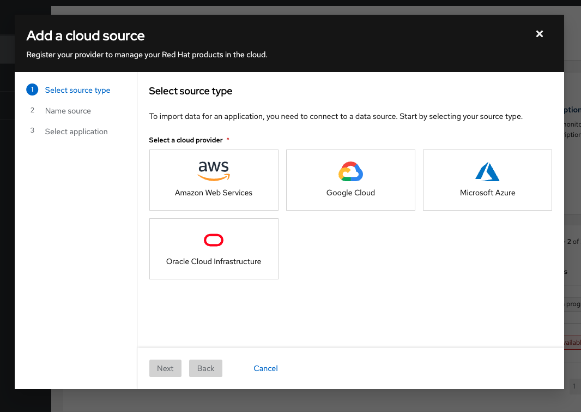Screen dimensions: 581x412
Task: Click the AWS logo icon
Action: click(x=214, y=171)
